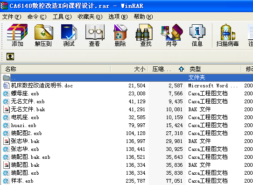The width and height of the screenshot is (253, 185).
Task: Open the 工具(S) menu
Action: click(x=62, y=17)
